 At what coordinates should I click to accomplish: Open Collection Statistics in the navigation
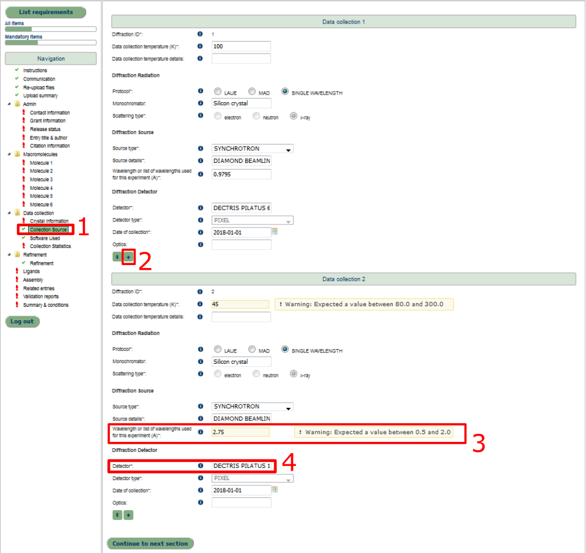(50, 246)
